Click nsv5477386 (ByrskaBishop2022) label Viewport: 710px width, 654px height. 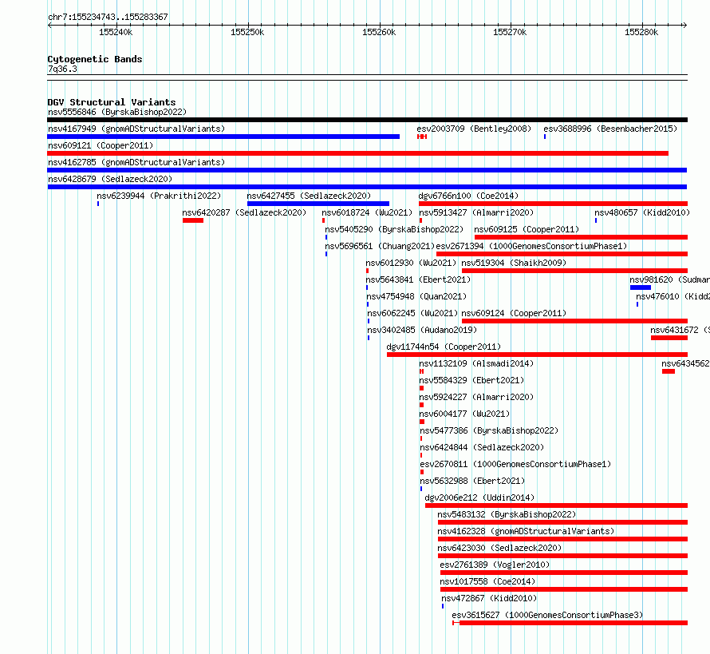(x=489, y=430)
